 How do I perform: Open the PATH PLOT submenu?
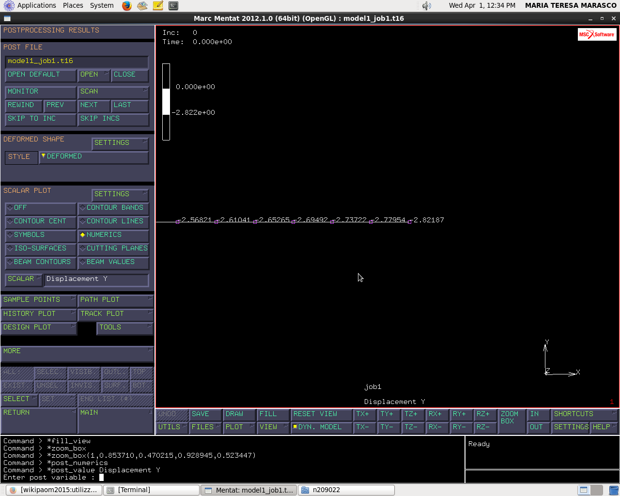point(116,300)
